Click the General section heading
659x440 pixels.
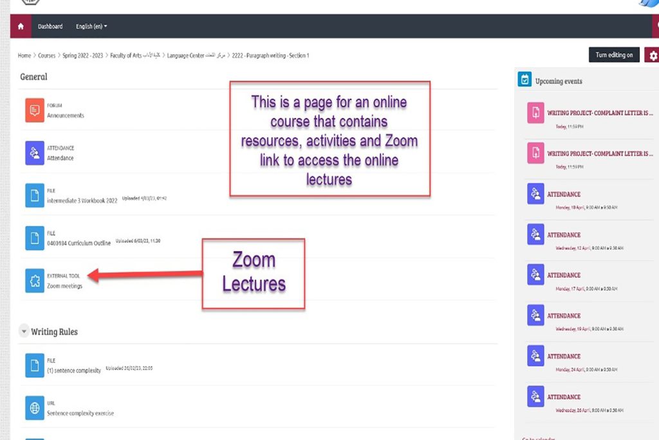33,77
